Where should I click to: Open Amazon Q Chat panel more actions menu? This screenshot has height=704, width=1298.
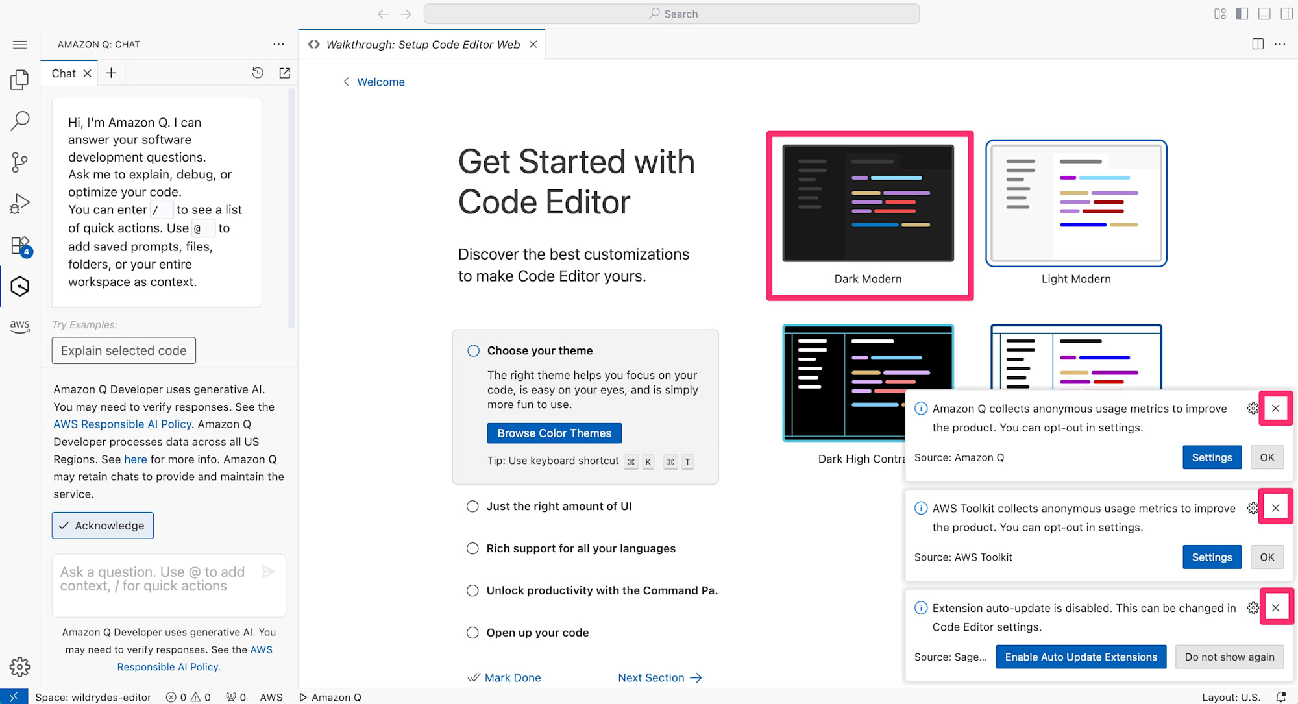pos(278,44)
